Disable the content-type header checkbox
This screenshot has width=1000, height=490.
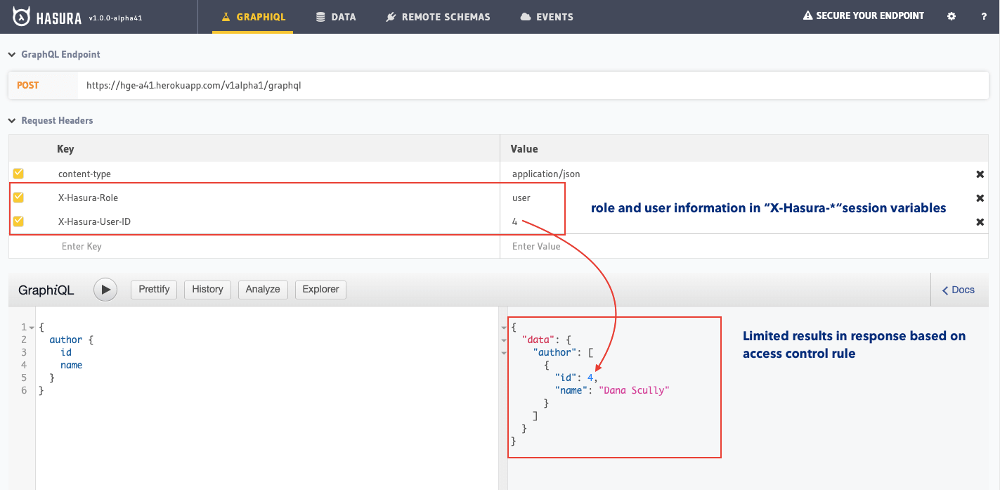tap(18, 174)
